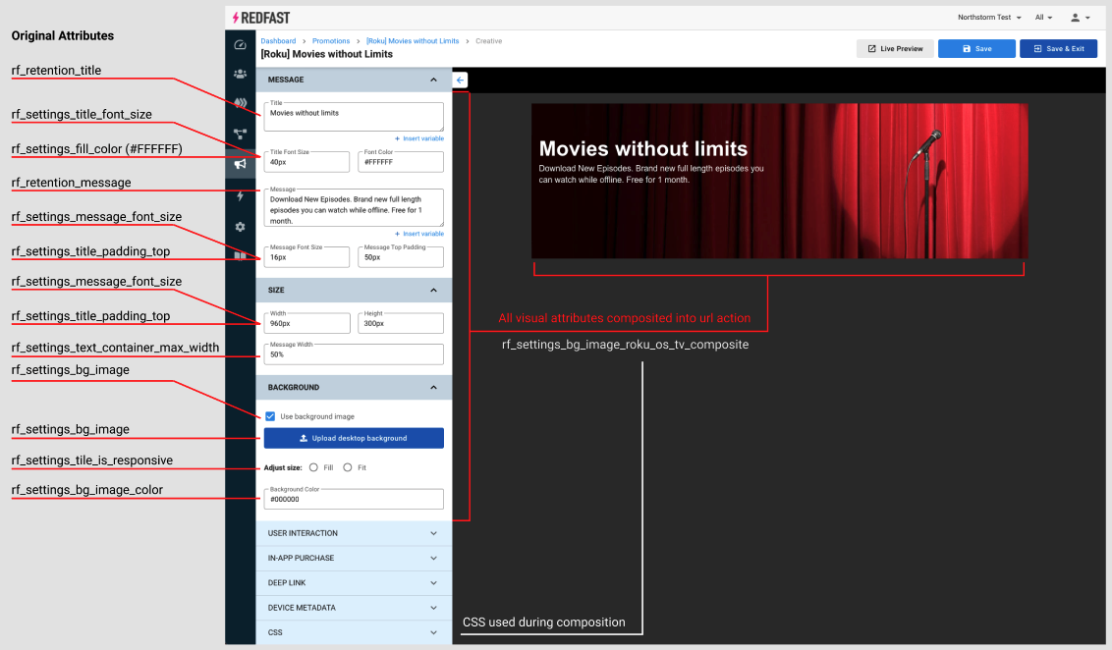This screenshot has height=650, width=1112.
Task: Click the Redfast logo
Action: (x=261, y=18)
